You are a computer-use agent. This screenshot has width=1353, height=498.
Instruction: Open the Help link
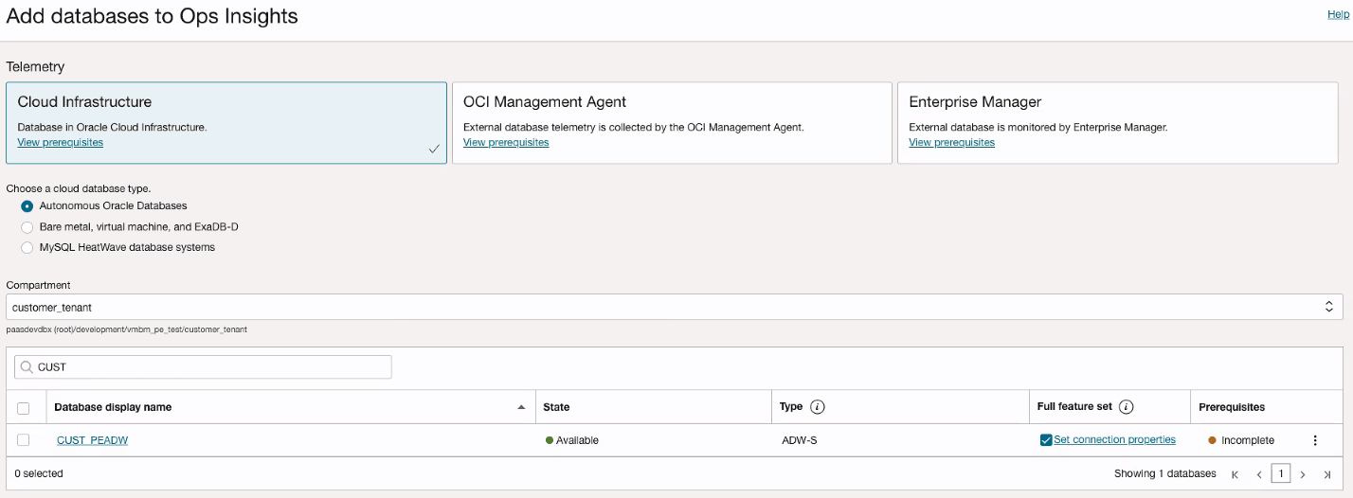[x=1337, y=15]
